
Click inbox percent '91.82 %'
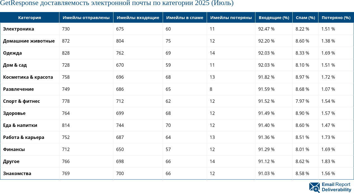[x=266, y=77]
